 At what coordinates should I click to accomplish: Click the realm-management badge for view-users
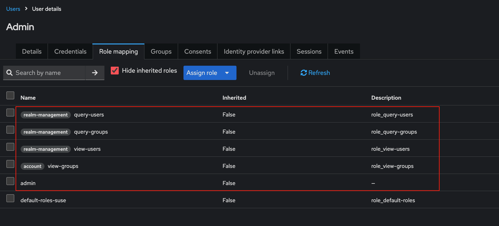coord(45,149)
